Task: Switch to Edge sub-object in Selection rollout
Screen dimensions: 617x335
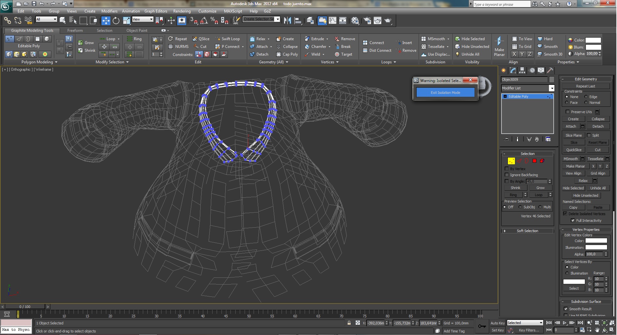Action: point(519,161)
